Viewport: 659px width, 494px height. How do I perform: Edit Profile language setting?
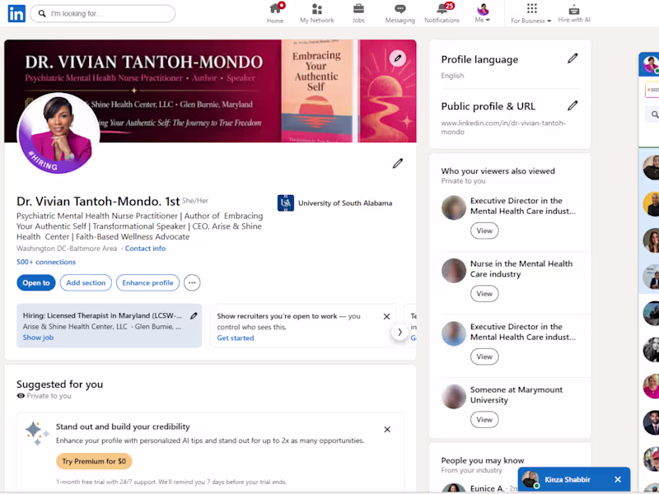pos(573,58)
